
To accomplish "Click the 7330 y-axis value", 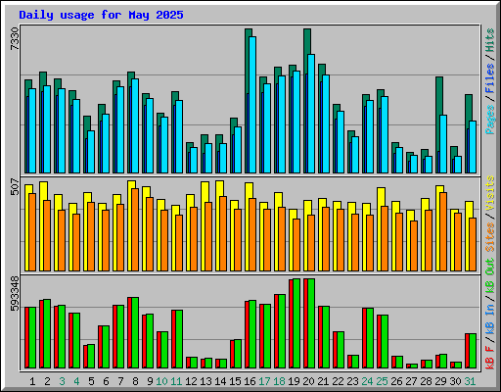I will [15, 38].
